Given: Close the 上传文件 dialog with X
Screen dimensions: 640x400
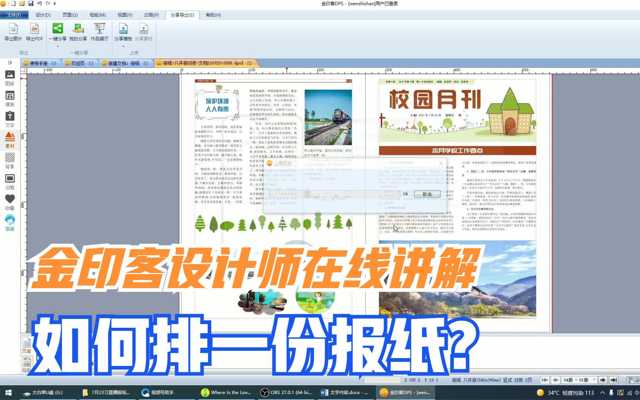Looking at the screenshot, I should pos(441,163).
